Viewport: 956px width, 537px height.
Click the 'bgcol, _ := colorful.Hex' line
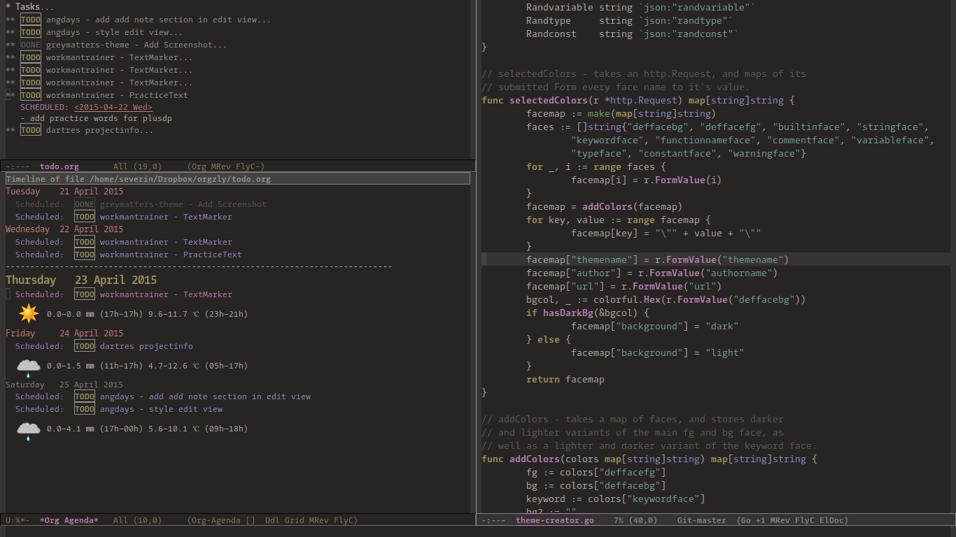coord(666,299)
